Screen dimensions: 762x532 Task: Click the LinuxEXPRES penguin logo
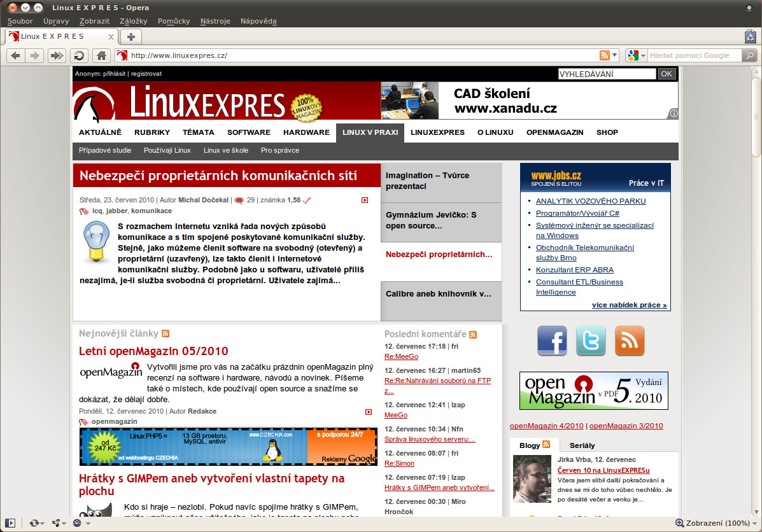point(94,104)
